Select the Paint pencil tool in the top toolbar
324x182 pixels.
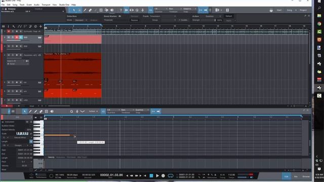tap(85, 10)
